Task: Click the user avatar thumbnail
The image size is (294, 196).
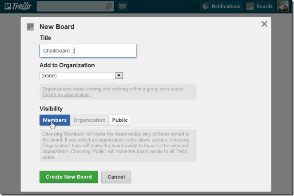Action: pyautogui.click(x=283, y=6)
